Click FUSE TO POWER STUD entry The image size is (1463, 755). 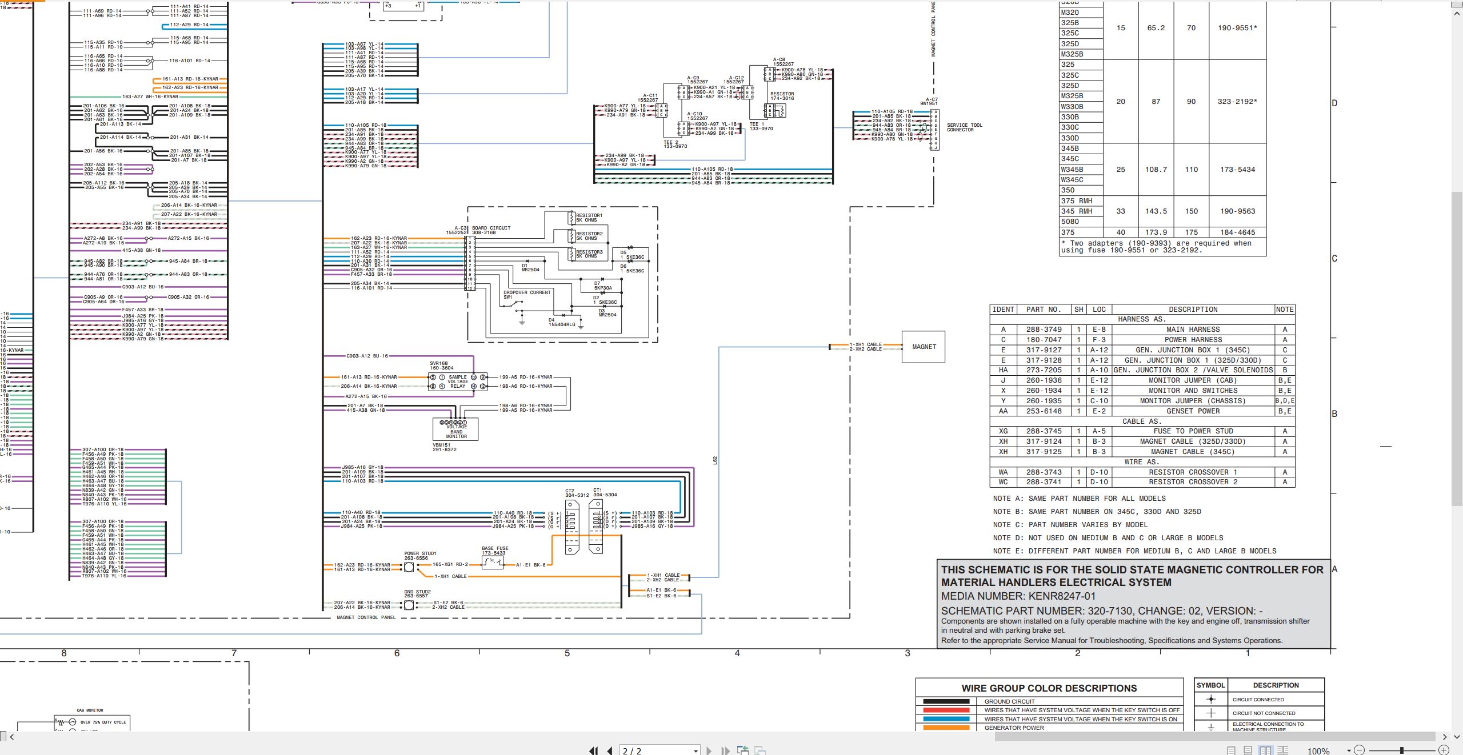click(x=1193, y=431)
